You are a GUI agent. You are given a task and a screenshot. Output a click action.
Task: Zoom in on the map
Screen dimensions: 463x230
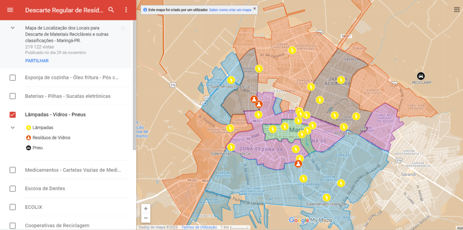(x=146, y=208)
